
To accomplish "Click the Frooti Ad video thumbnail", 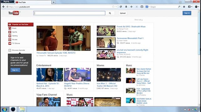I will (x=106, y=31).
